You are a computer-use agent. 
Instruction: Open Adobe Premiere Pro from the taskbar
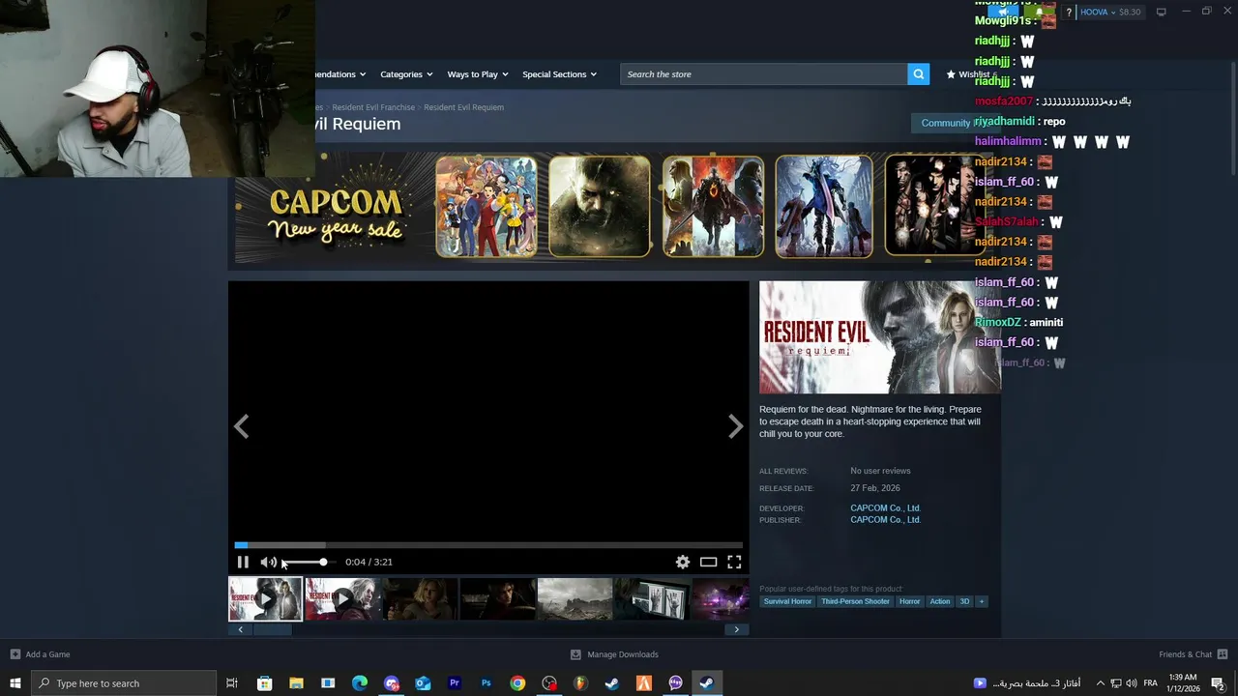click(x=455, y=683)
